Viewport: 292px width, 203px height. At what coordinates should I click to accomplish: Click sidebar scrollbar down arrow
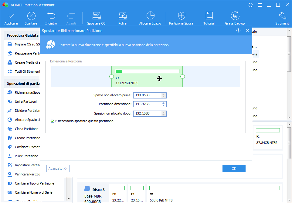(69, 198)
